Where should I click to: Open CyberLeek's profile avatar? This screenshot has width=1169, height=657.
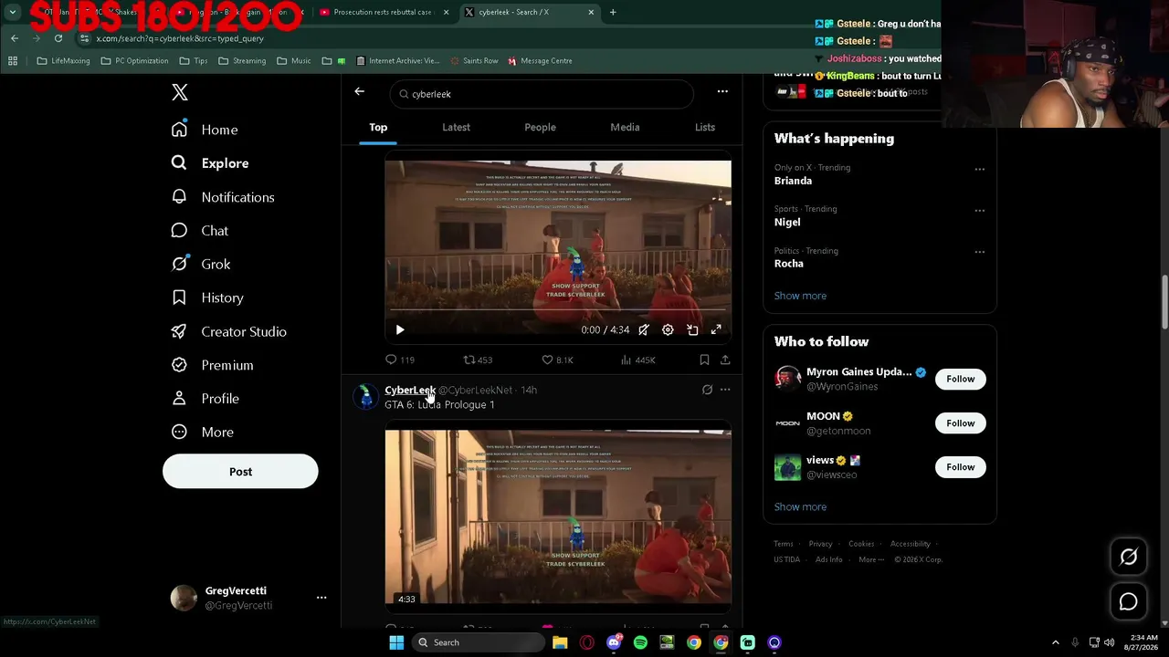pyautogui.click(x=365, y=396)
